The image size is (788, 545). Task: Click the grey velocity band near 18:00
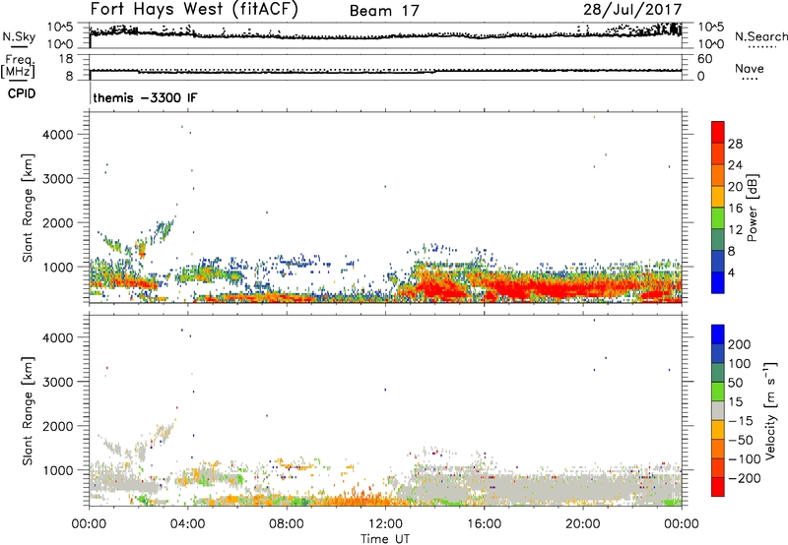tap(533, 487)
